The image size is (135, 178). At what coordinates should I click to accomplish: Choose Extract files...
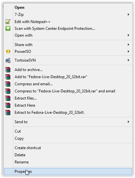point(68,98)
